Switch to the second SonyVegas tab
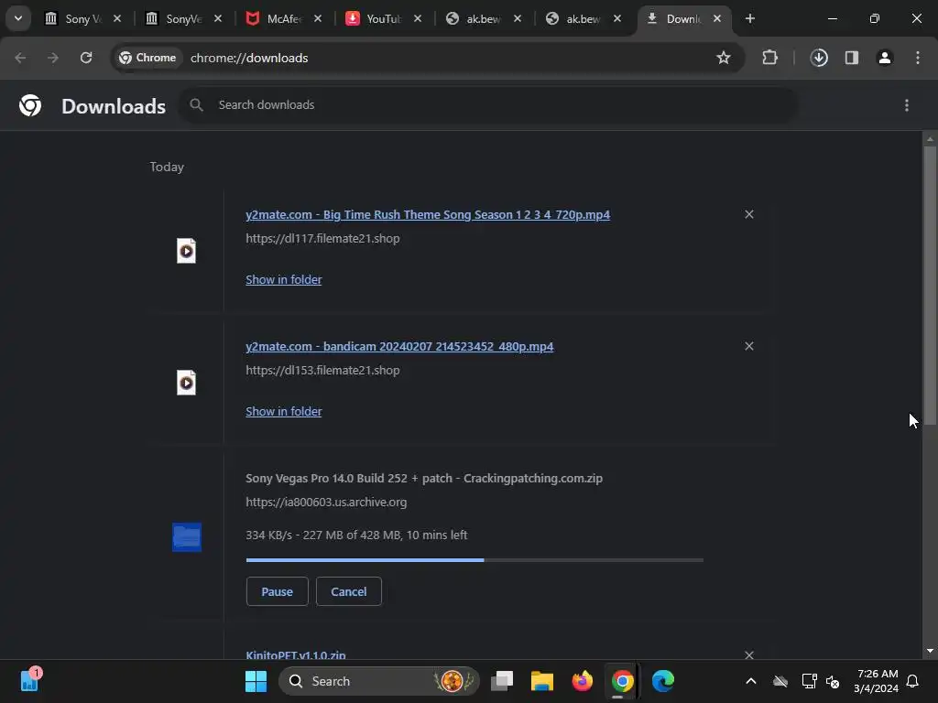 coord(175,18)
